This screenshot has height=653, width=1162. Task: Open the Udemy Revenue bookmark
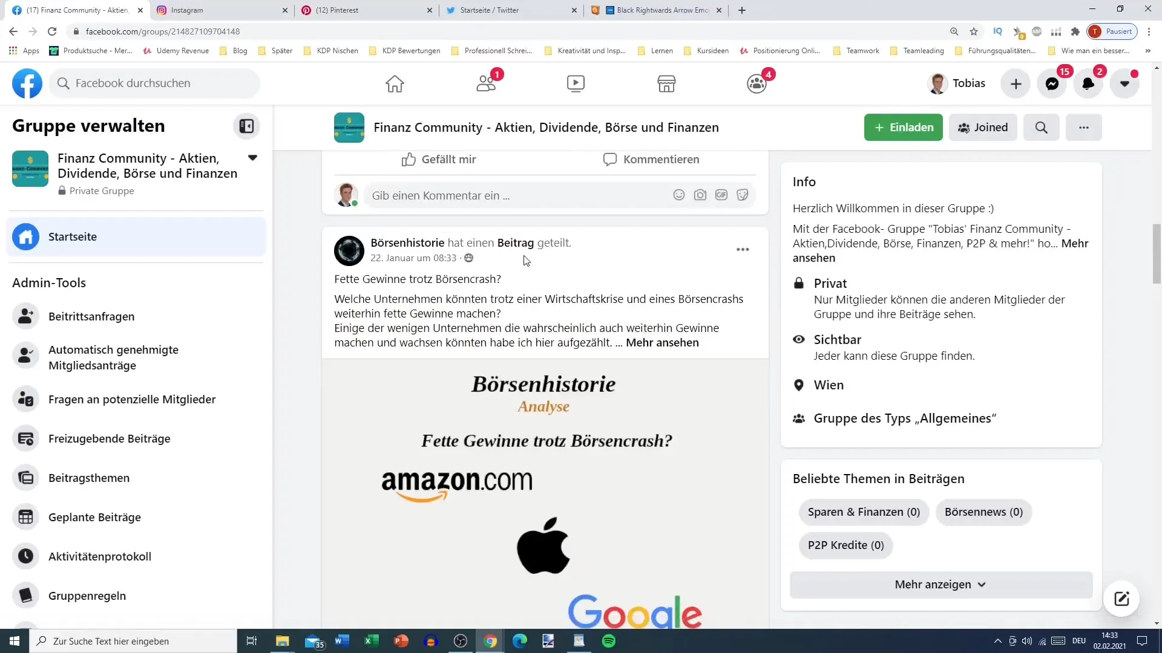coord(176,51)
